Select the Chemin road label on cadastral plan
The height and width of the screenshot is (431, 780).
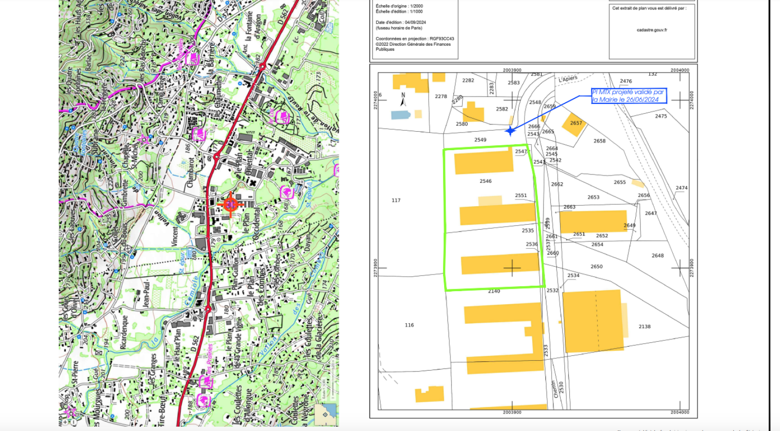[x=554, y=389]
